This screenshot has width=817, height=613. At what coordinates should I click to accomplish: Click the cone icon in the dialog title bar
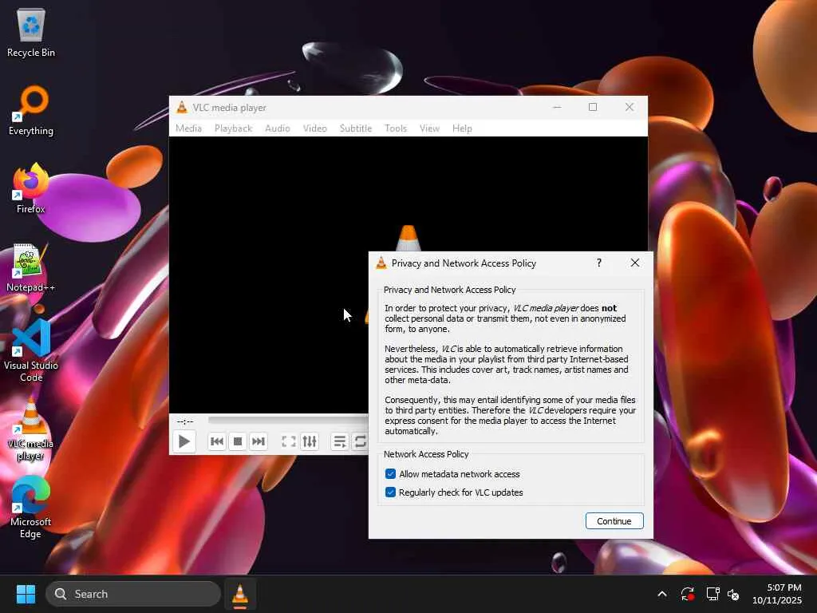(381, 263)
